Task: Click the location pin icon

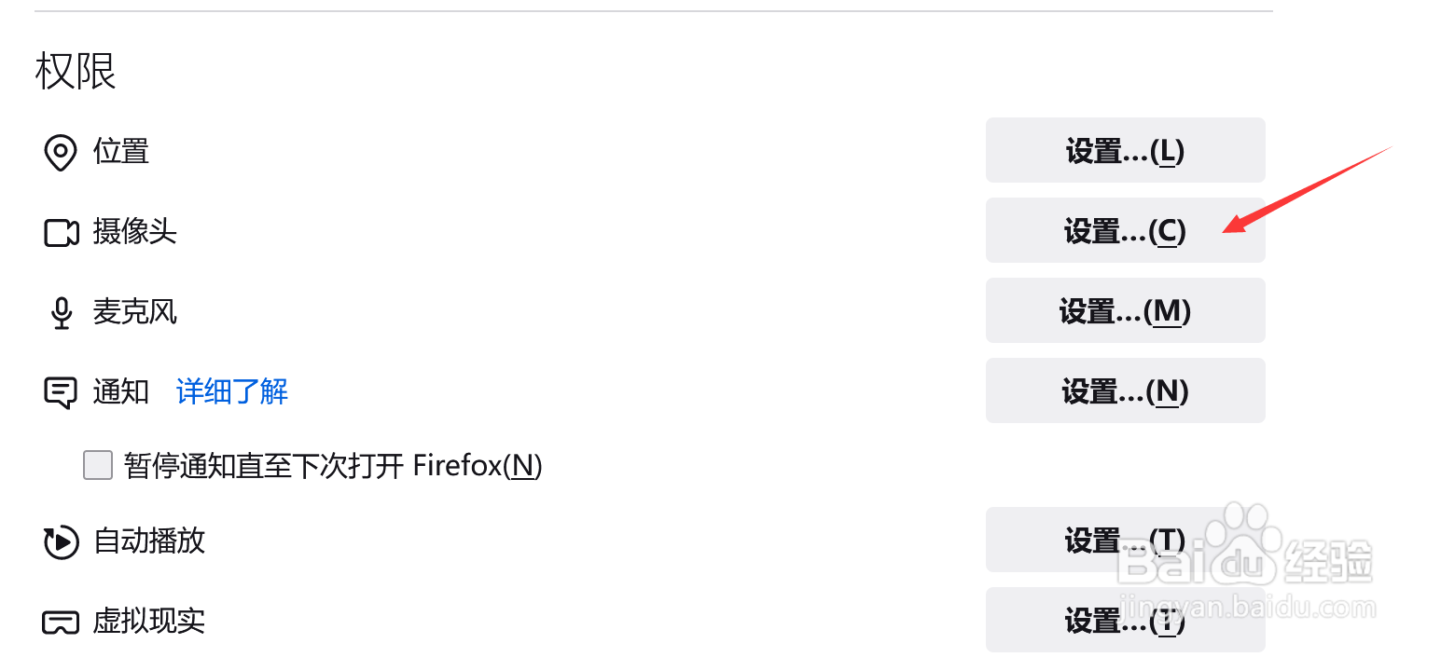Action: pos(61,152)
